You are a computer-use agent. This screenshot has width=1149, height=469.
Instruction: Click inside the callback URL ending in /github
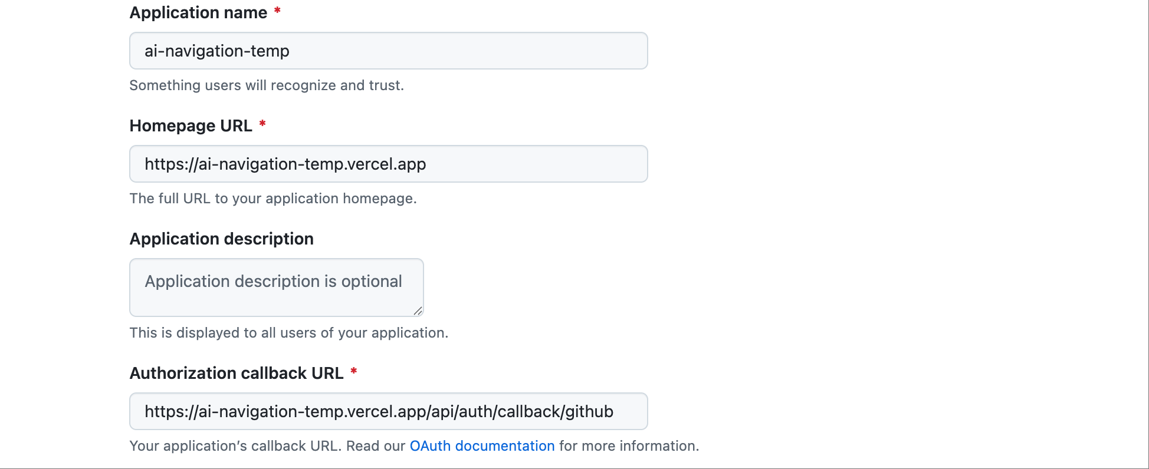[379, 411]
